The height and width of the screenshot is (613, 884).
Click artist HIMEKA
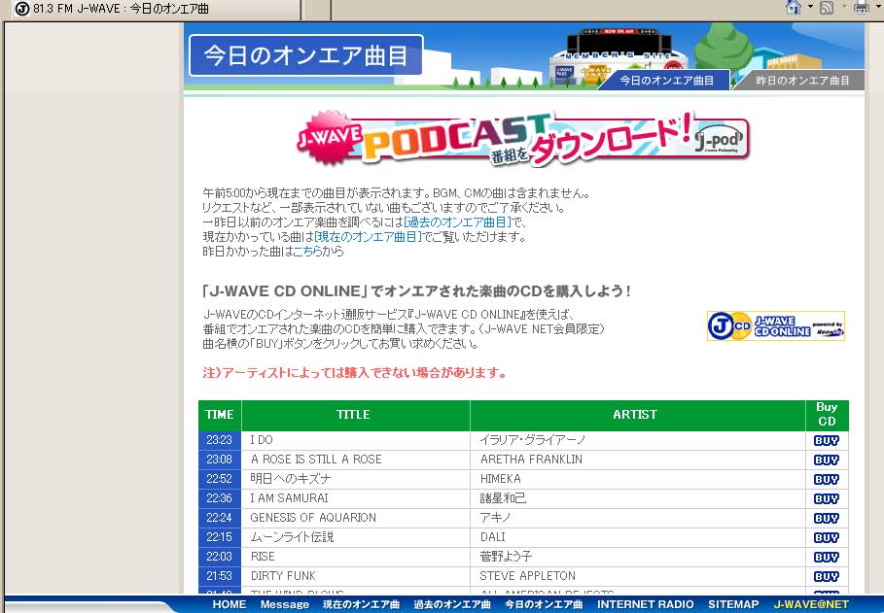coord(501,479)
